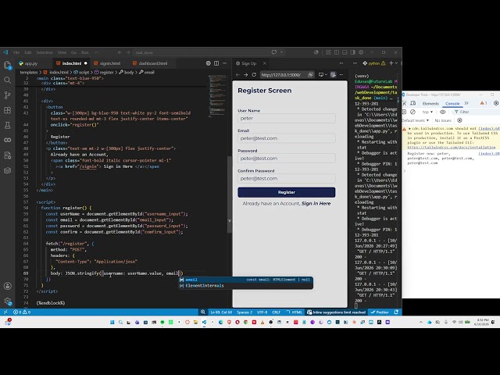Click the errors and warnings status counter
This screenshot has width=500, height=375.
pos(22,312)
